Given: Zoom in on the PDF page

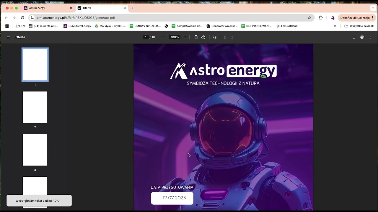Looking at the screenshot, I should pos(185,37).
